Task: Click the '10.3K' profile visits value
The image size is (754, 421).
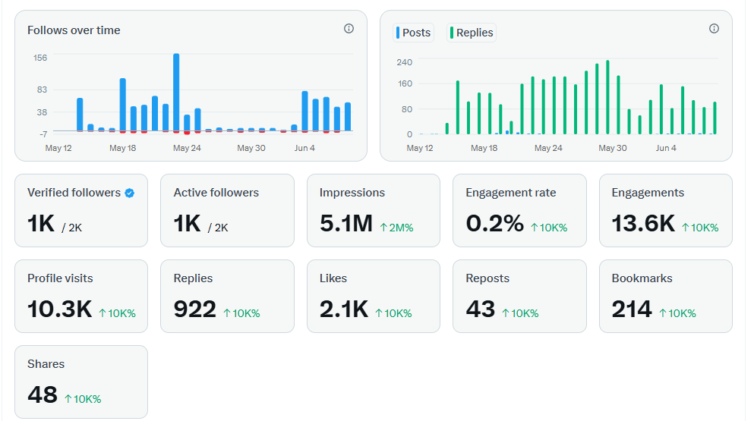Action: click(x=60, y=309)
